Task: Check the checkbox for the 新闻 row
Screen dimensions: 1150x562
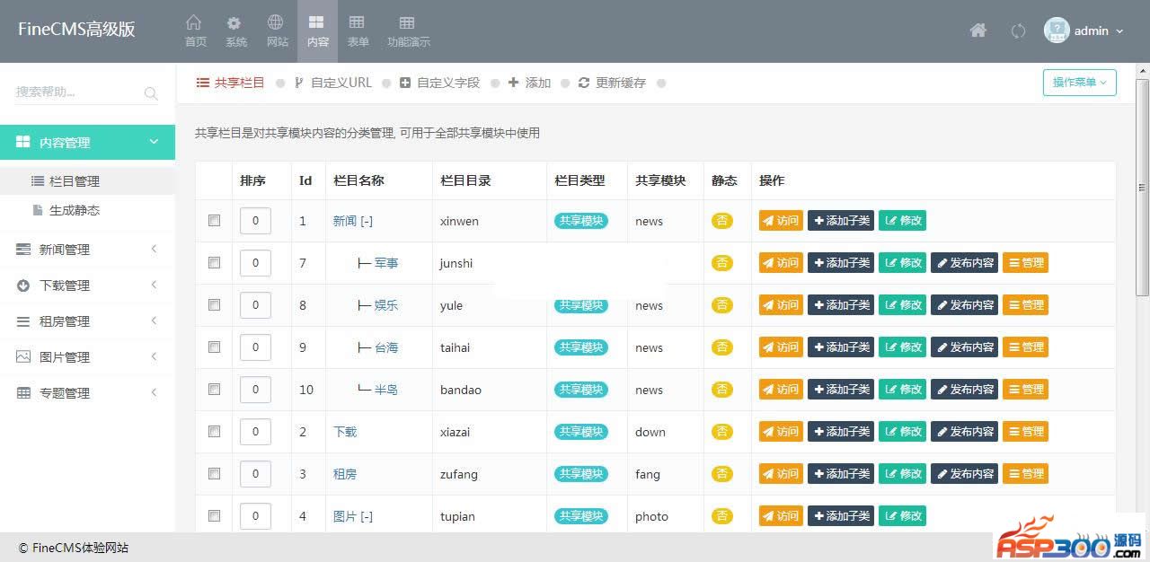Action: [x=214, y=221]
